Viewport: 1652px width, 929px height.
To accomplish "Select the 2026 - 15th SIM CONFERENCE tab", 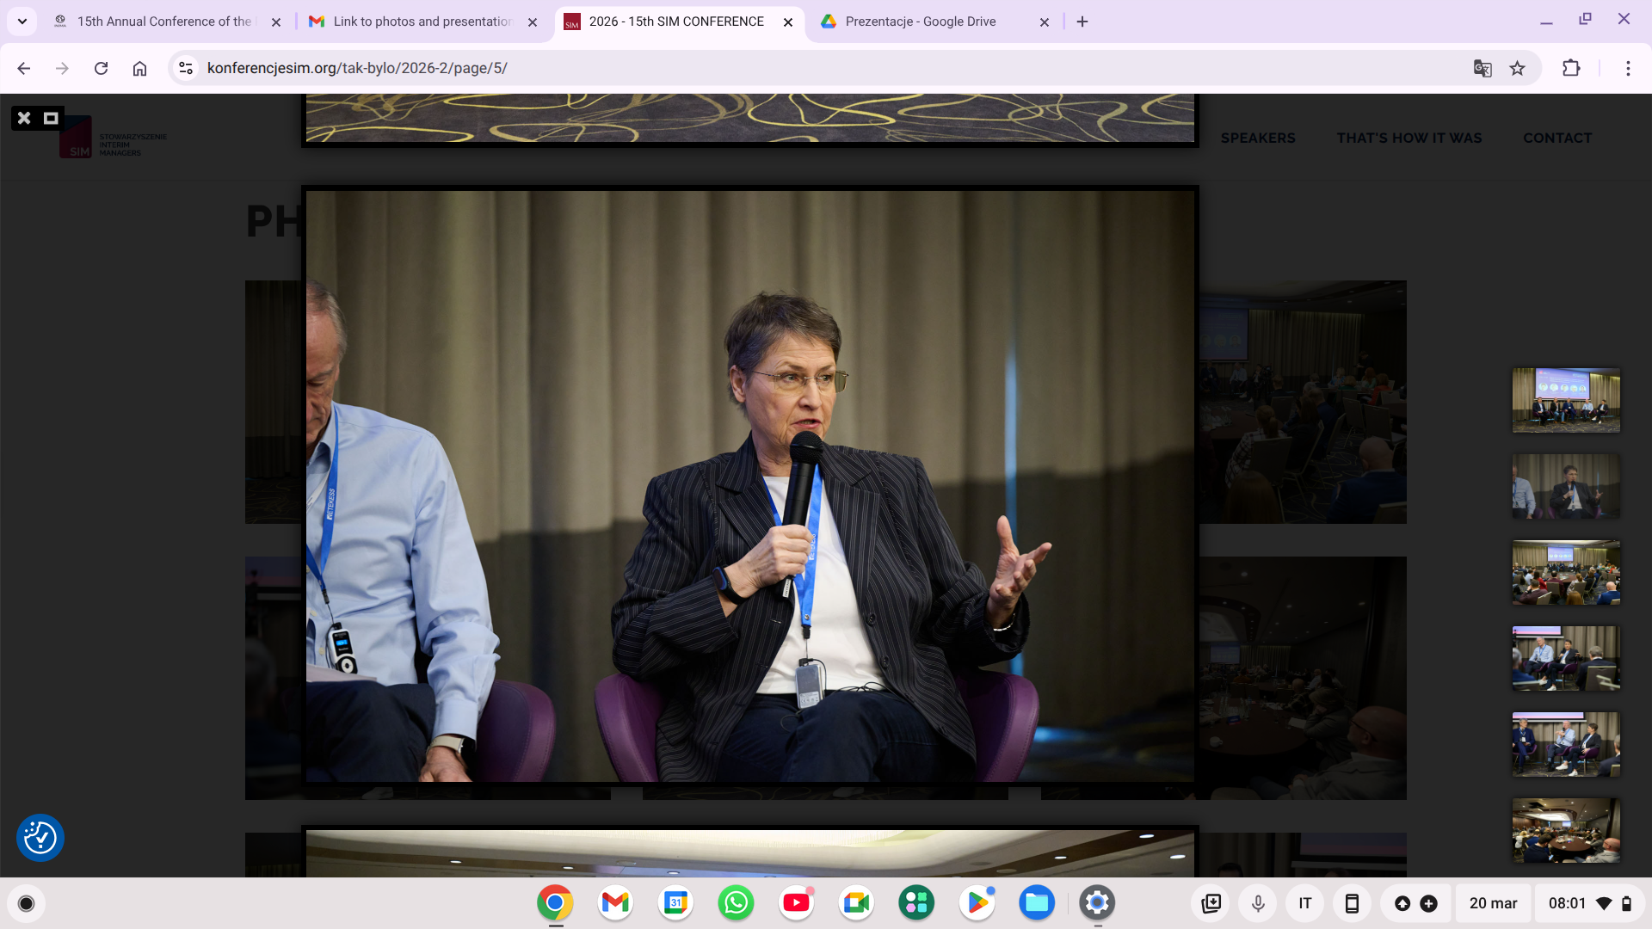I will [676, 22].
